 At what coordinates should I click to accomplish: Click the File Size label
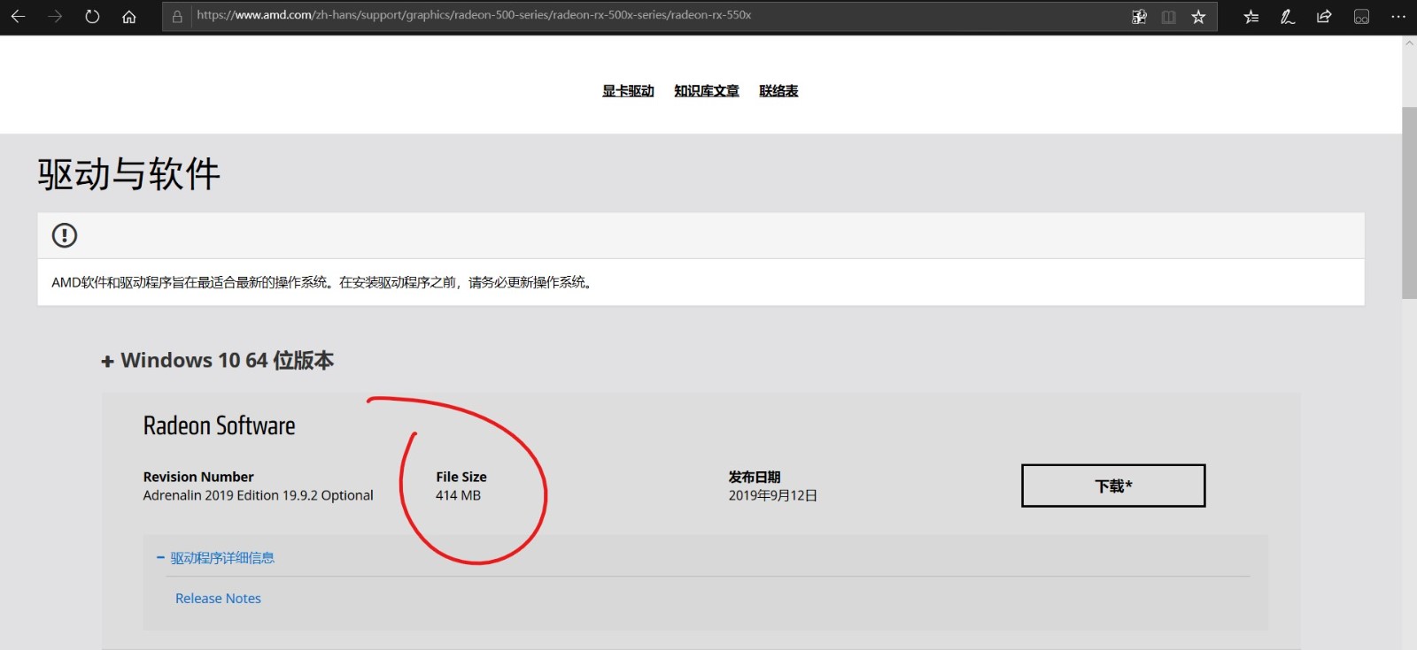coord(461,477)
